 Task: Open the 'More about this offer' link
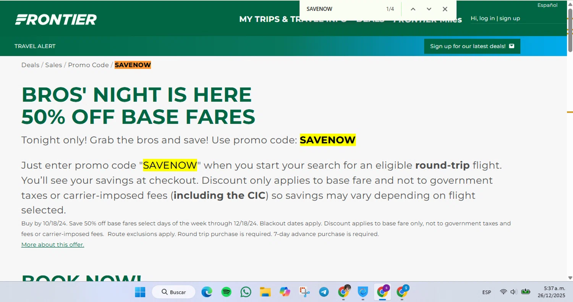tap(53, 245)
